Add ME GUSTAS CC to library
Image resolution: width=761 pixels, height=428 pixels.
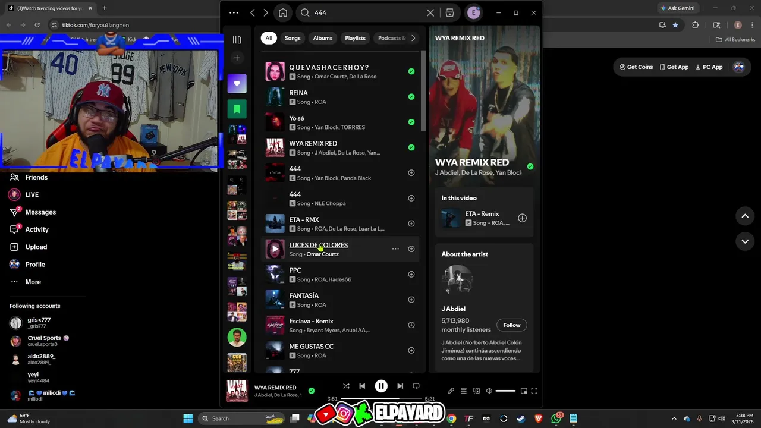point(411,351)
